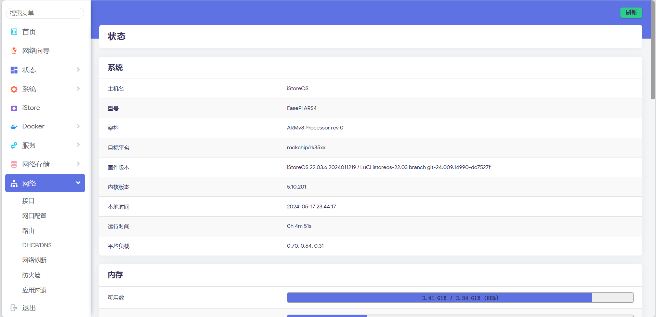Click the memory usage progress bar
Viewport: 656px width, 317px height.
coord(460,298)
